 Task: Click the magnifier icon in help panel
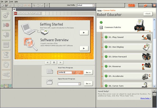click(154, 94)
